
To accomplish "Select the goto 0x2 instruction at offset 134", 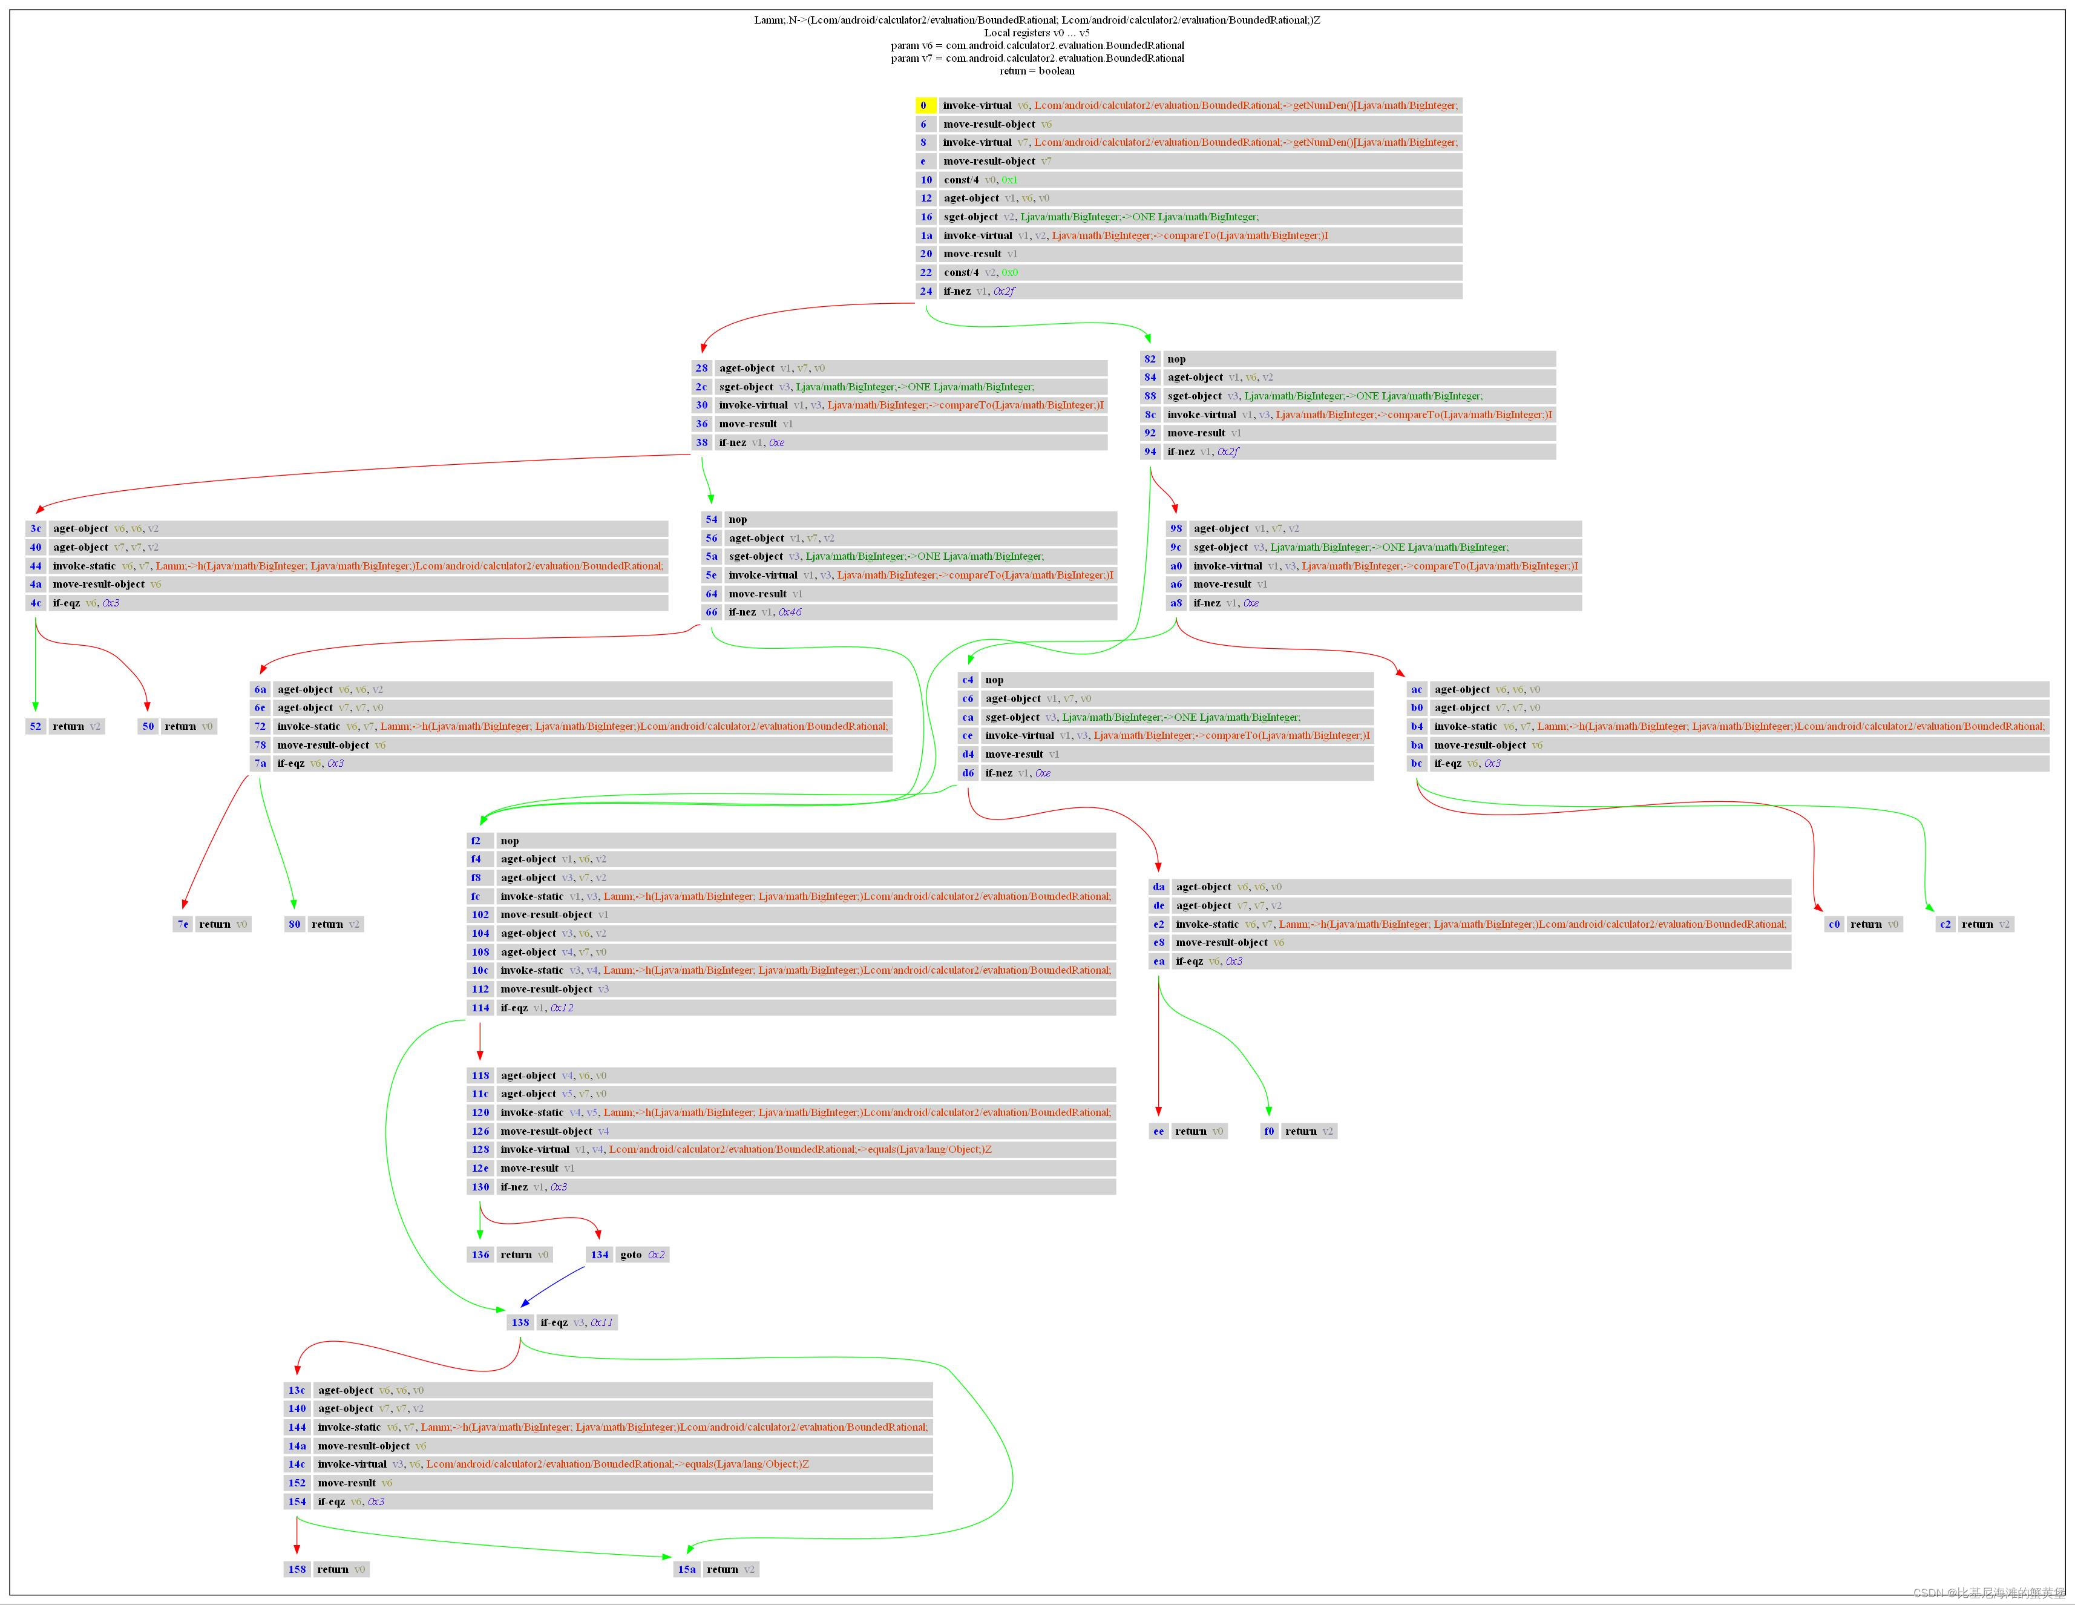I will 642,1255.
